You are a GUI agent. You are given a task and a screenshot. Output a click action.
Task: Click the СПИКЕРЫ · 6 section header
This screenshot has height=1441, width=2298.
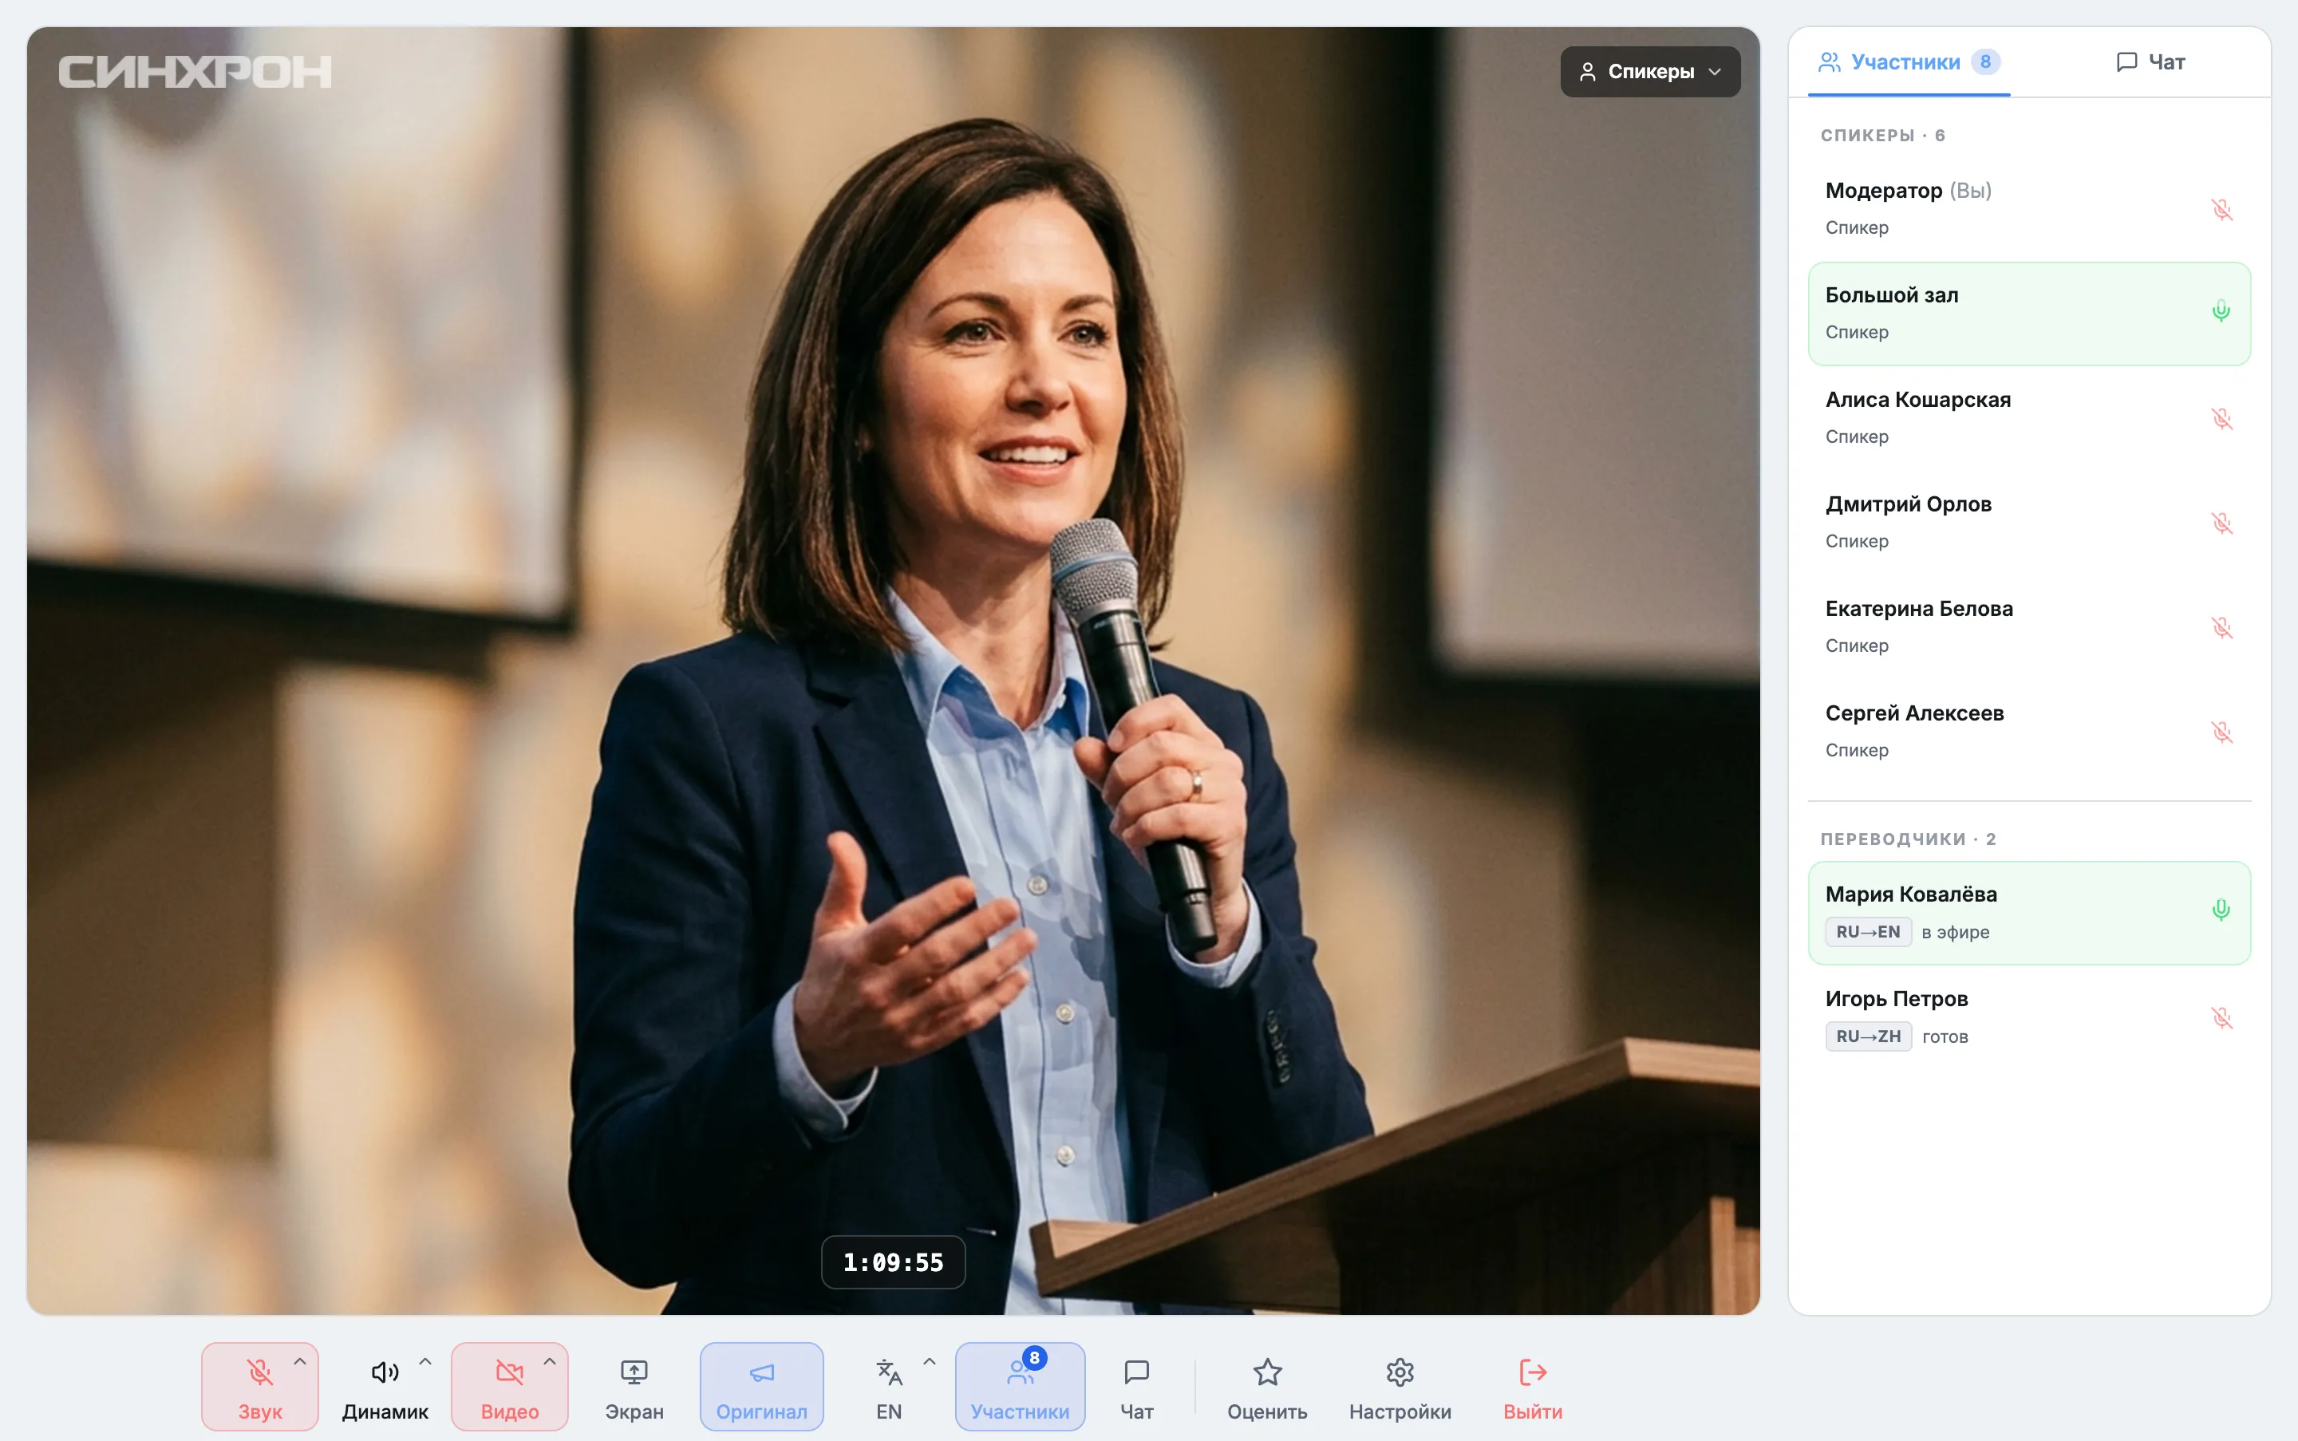(1882, 136)
